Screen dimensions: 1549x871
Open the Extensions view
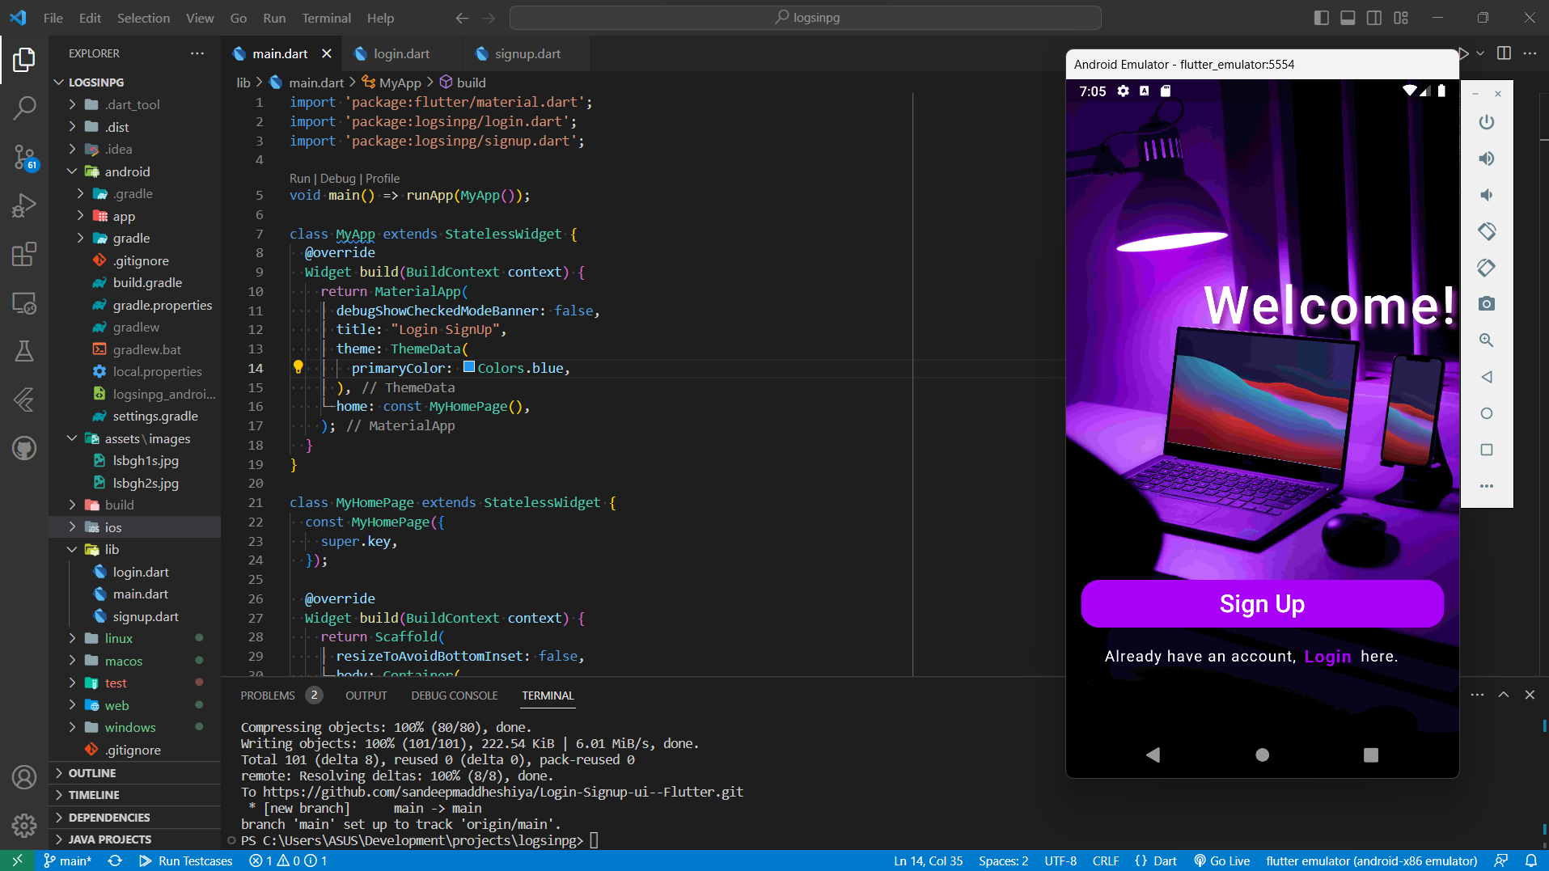click(x=24, y=254)
